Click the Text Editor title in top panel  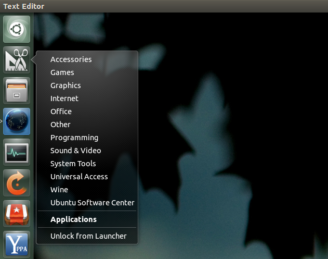point(24,6)
